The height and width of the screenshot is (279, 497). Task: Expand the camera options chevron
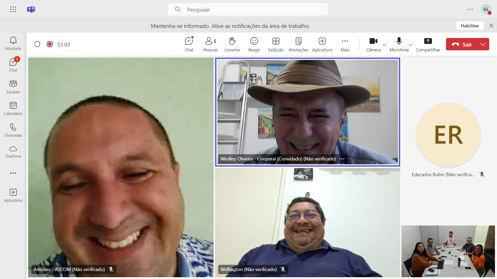(384, 45)
